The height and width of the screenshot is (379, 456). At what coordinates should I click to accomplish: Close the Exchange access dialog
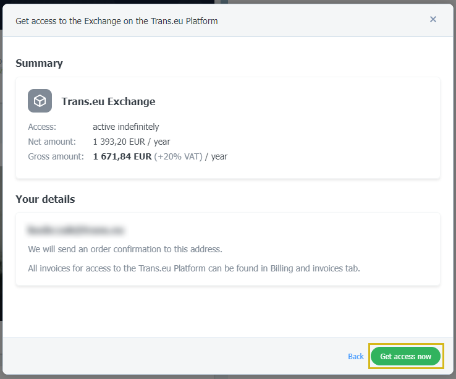(433, 19)
